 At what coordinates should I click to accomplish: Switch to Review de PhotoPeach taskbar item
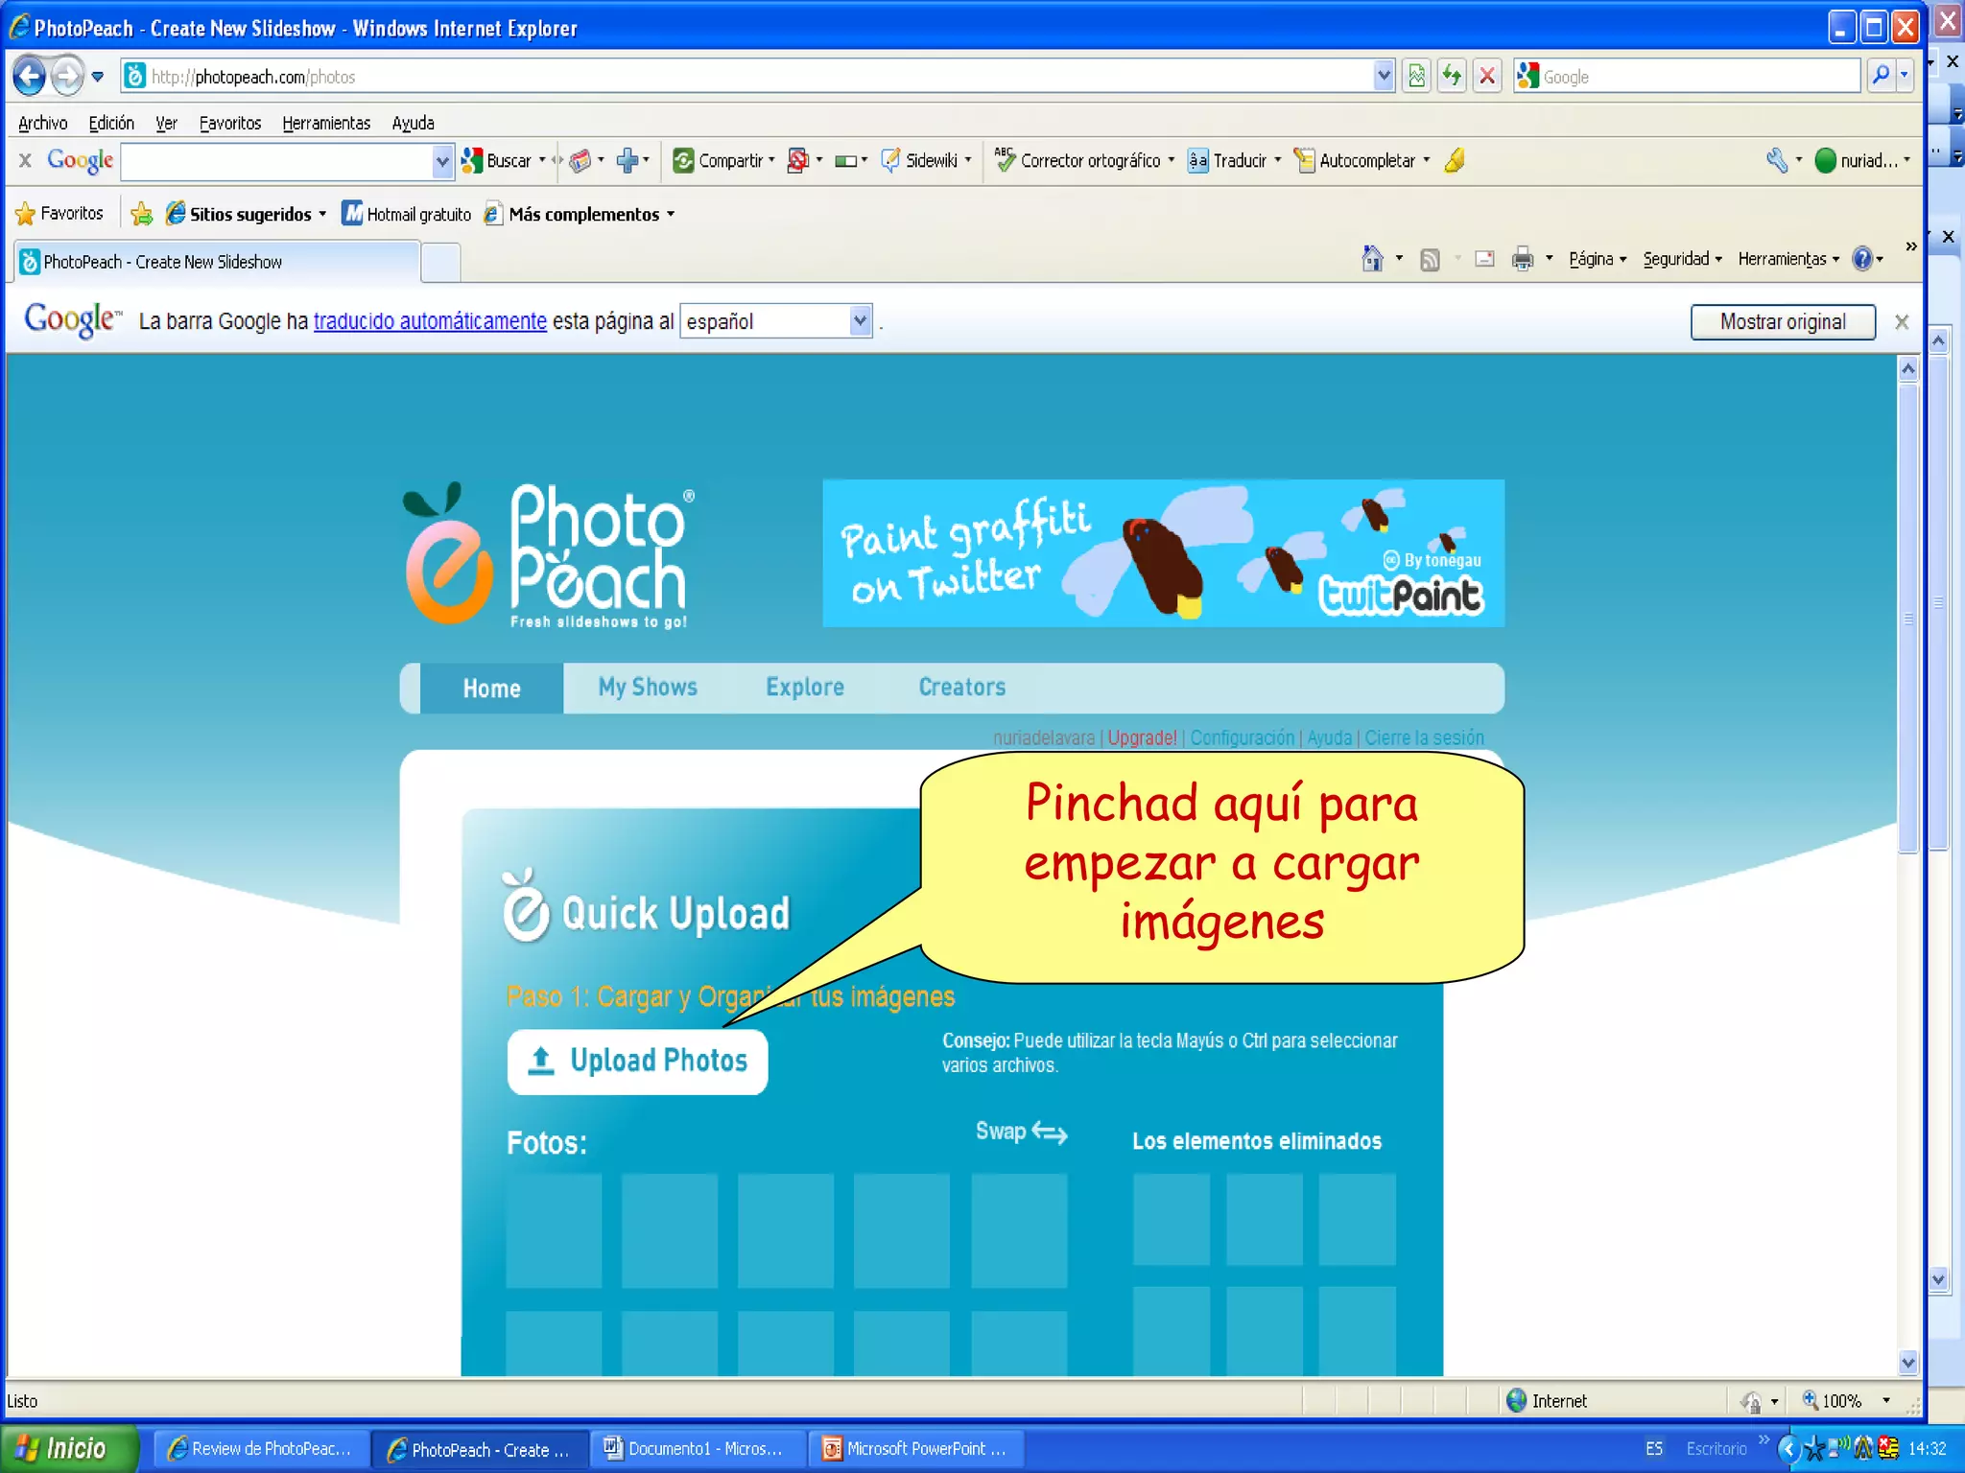261,1449
